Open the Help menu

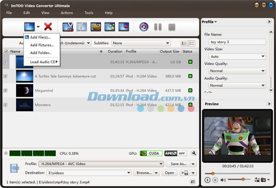coord(109,13)
